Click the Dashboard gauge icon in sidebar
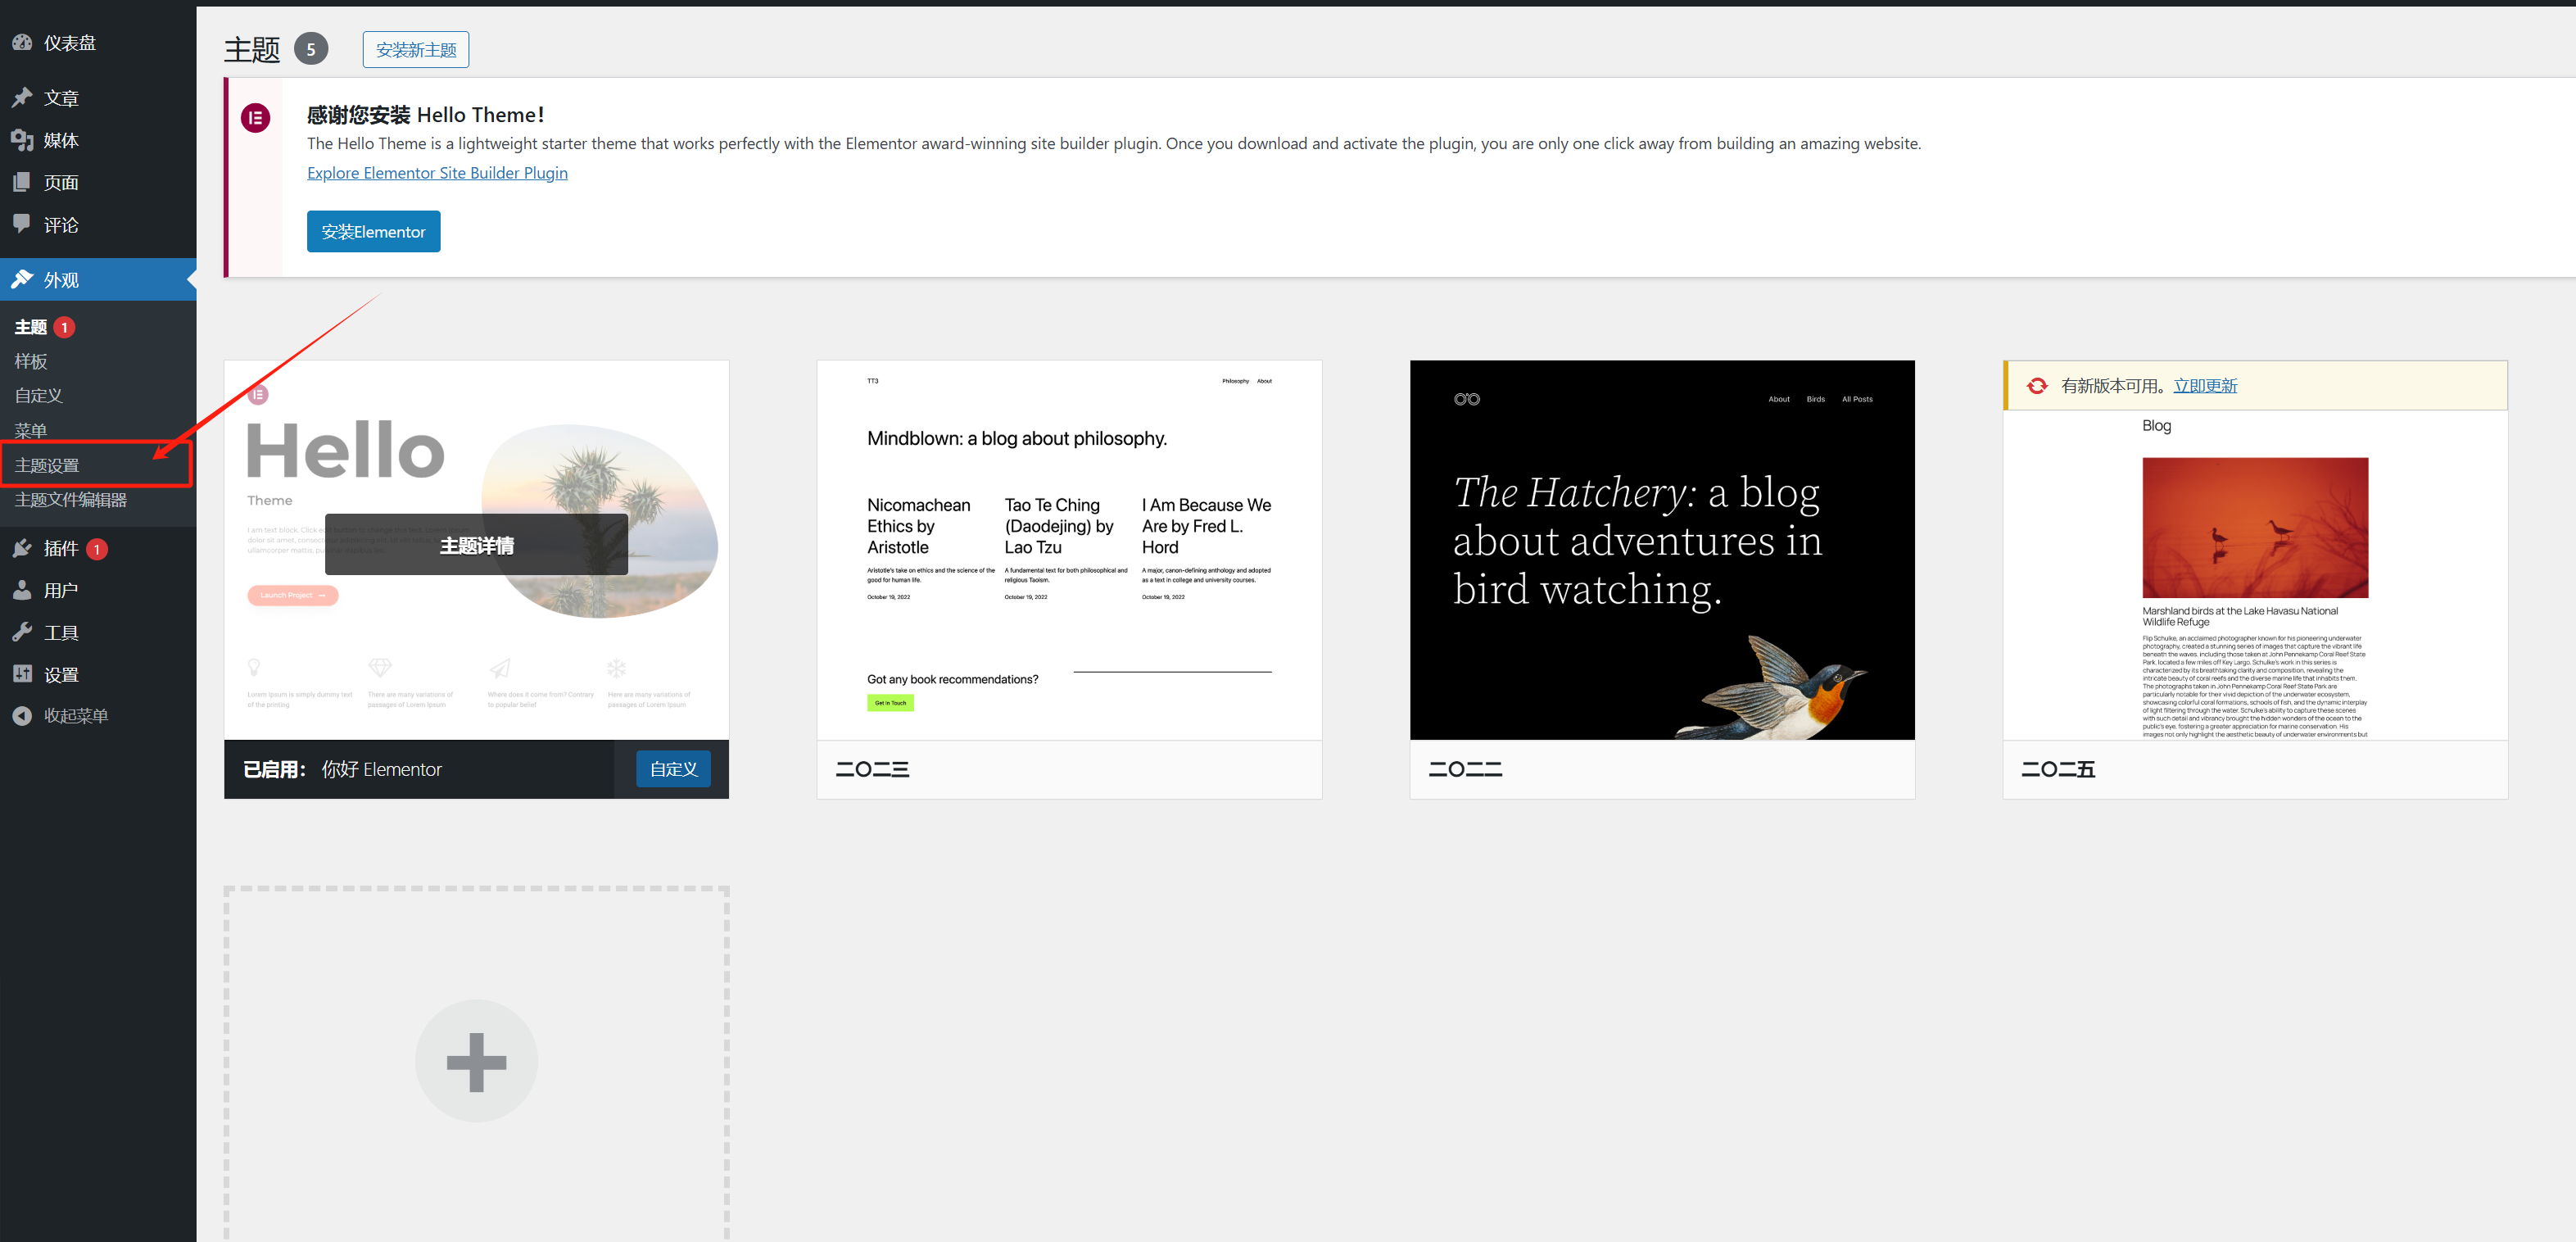The width and height of the screenshot is (2576, 1242). pyautogui.click(x=22, y=43)
